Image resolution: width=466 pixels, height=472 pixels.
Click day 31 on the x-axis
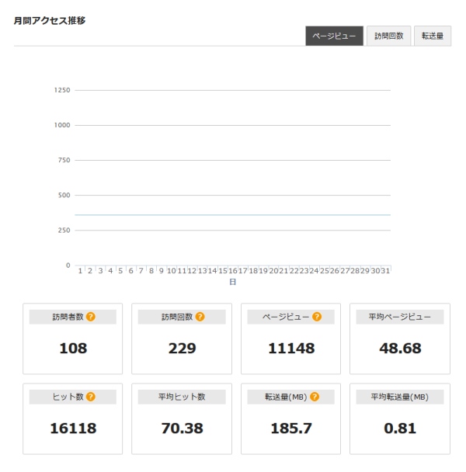385,271
